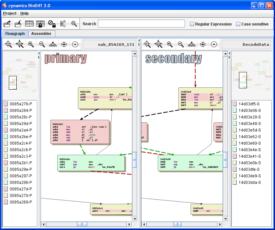
Task: Enable the Regular Expression checkbox
Action: coord(192,24)
